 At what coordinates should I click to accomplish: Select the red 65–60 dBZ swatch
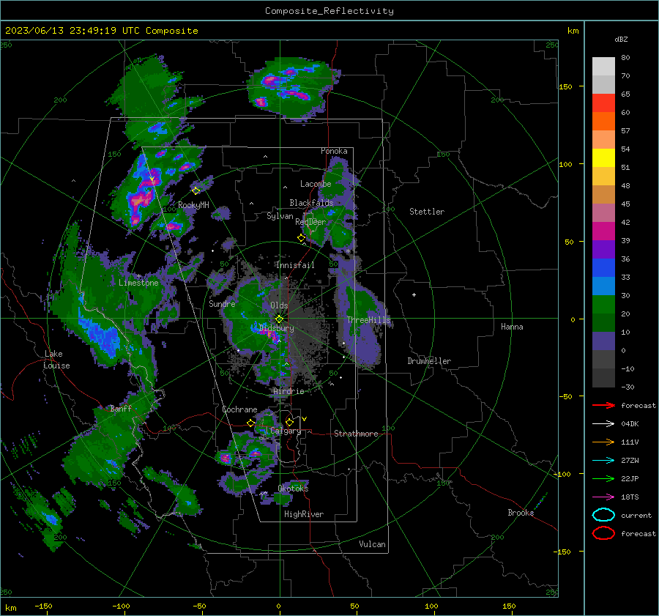[x=603, y=103]
